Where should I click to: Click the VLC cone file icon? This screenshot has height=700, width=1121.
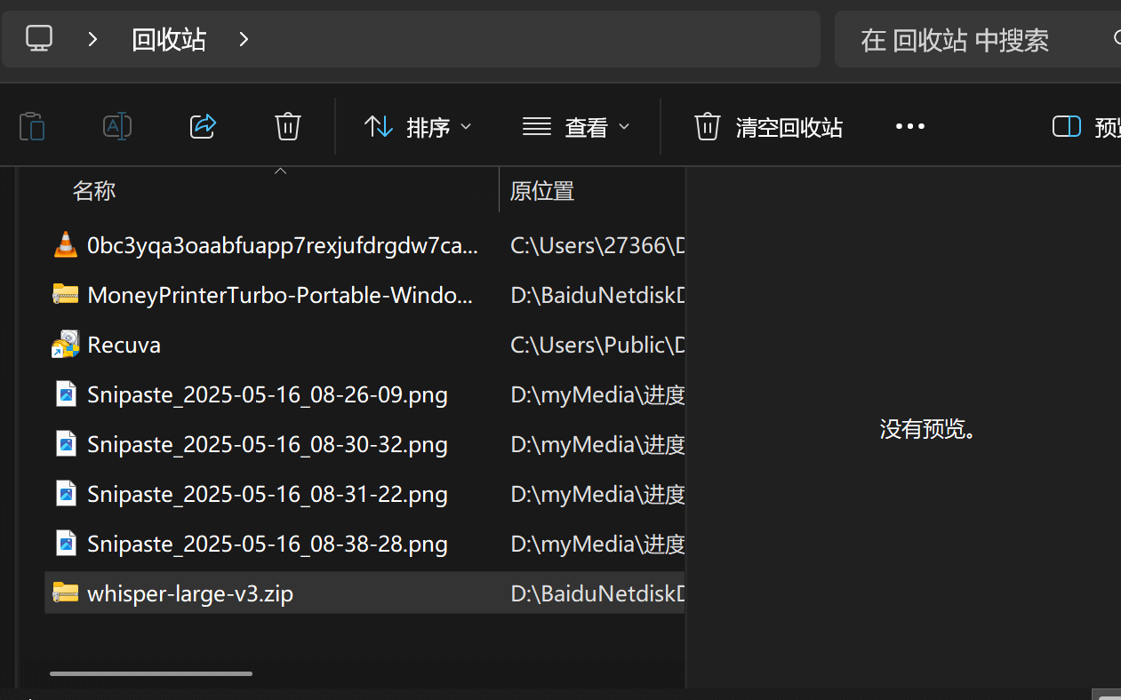65,245
